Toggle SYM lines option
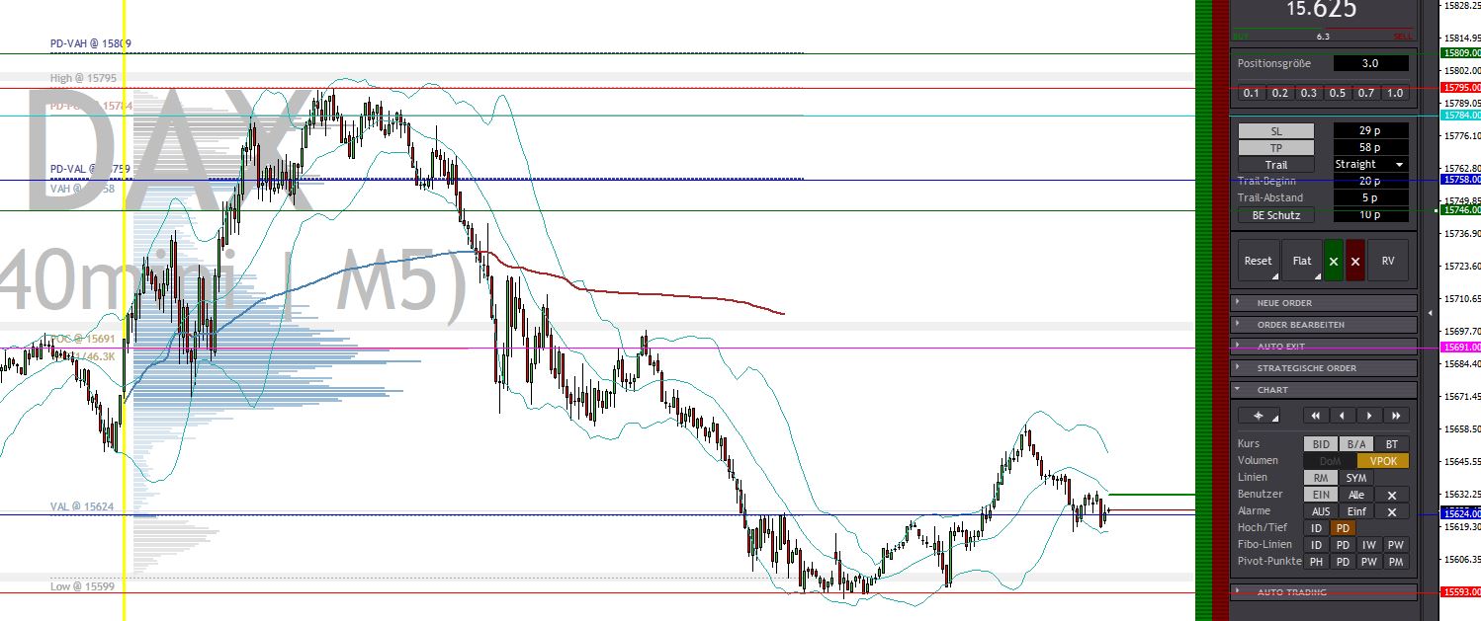The height and width of the screenshot is (621, 1481). [1355, 478]
